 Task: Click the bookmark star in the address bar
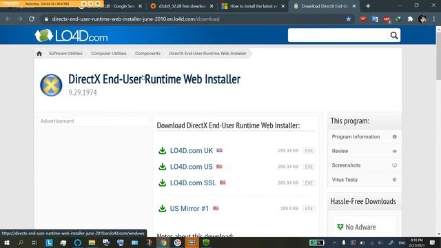[x=349, y=19]
